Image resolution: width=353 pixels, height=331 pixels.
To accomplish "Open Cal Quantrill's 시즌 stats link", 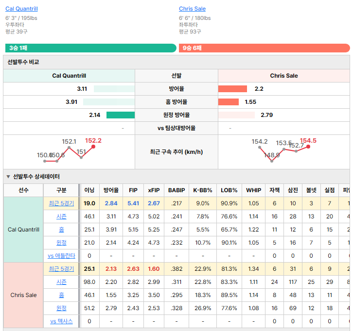I will (x=61, y=216).
